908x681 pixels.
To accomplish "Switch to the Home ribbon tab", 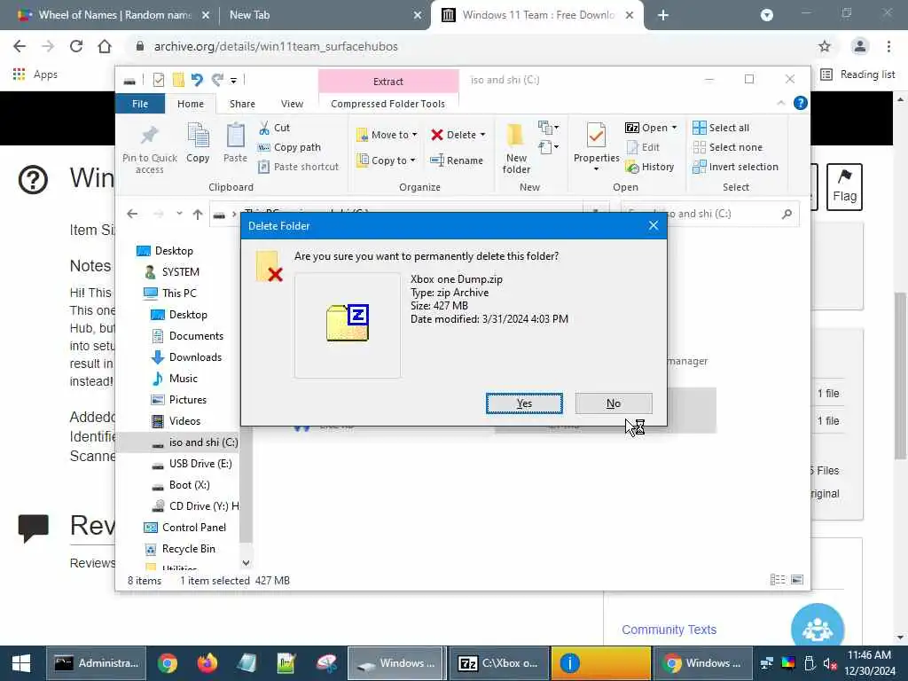I will 191,104.
